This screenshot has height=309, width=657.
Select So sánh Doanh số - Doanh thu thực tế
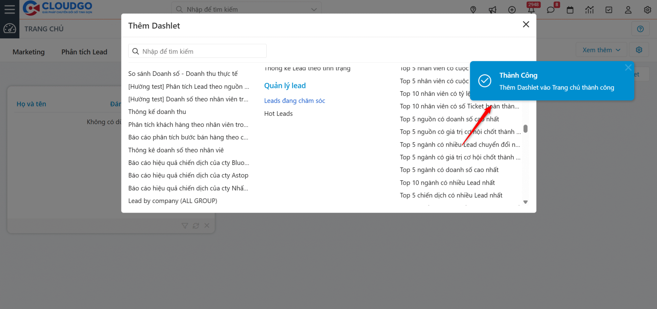pos(183,74)
